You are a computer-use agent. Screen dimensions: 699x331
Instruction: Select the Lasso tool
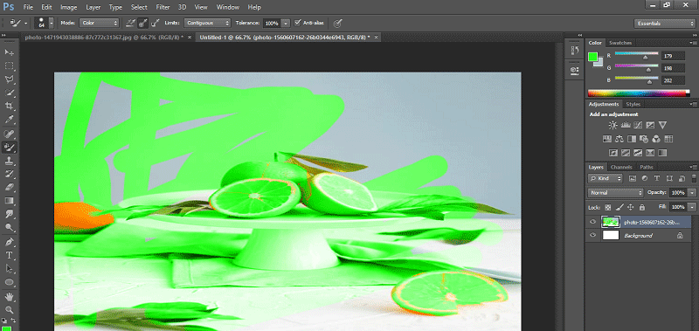tap(9, 79)
